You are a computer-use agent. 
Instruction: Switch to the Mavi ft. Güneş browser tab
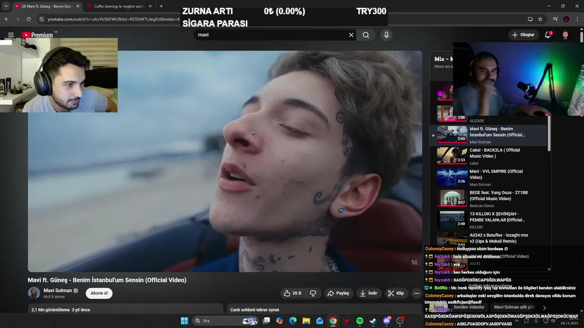[x=46, y=6]
